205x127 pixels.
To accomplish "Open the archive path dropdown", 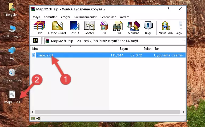I will click(184, 41).
